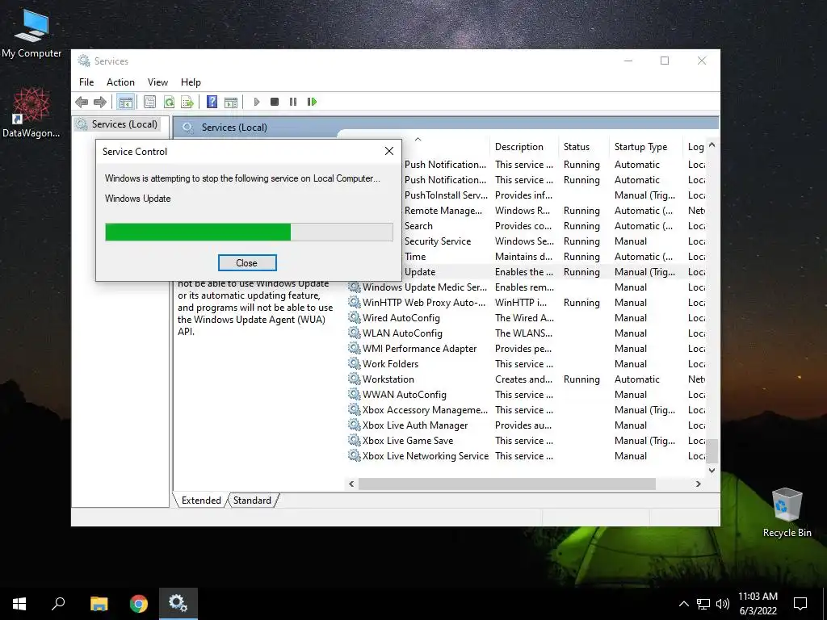The height and width of the screenshot is (620, 827).
Task: Select the Windows Update Medic Service row
Action: click(527, 287)
